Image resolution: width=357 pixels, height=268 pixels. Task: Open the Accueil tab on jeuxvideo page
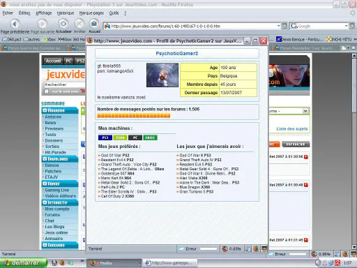53,61
